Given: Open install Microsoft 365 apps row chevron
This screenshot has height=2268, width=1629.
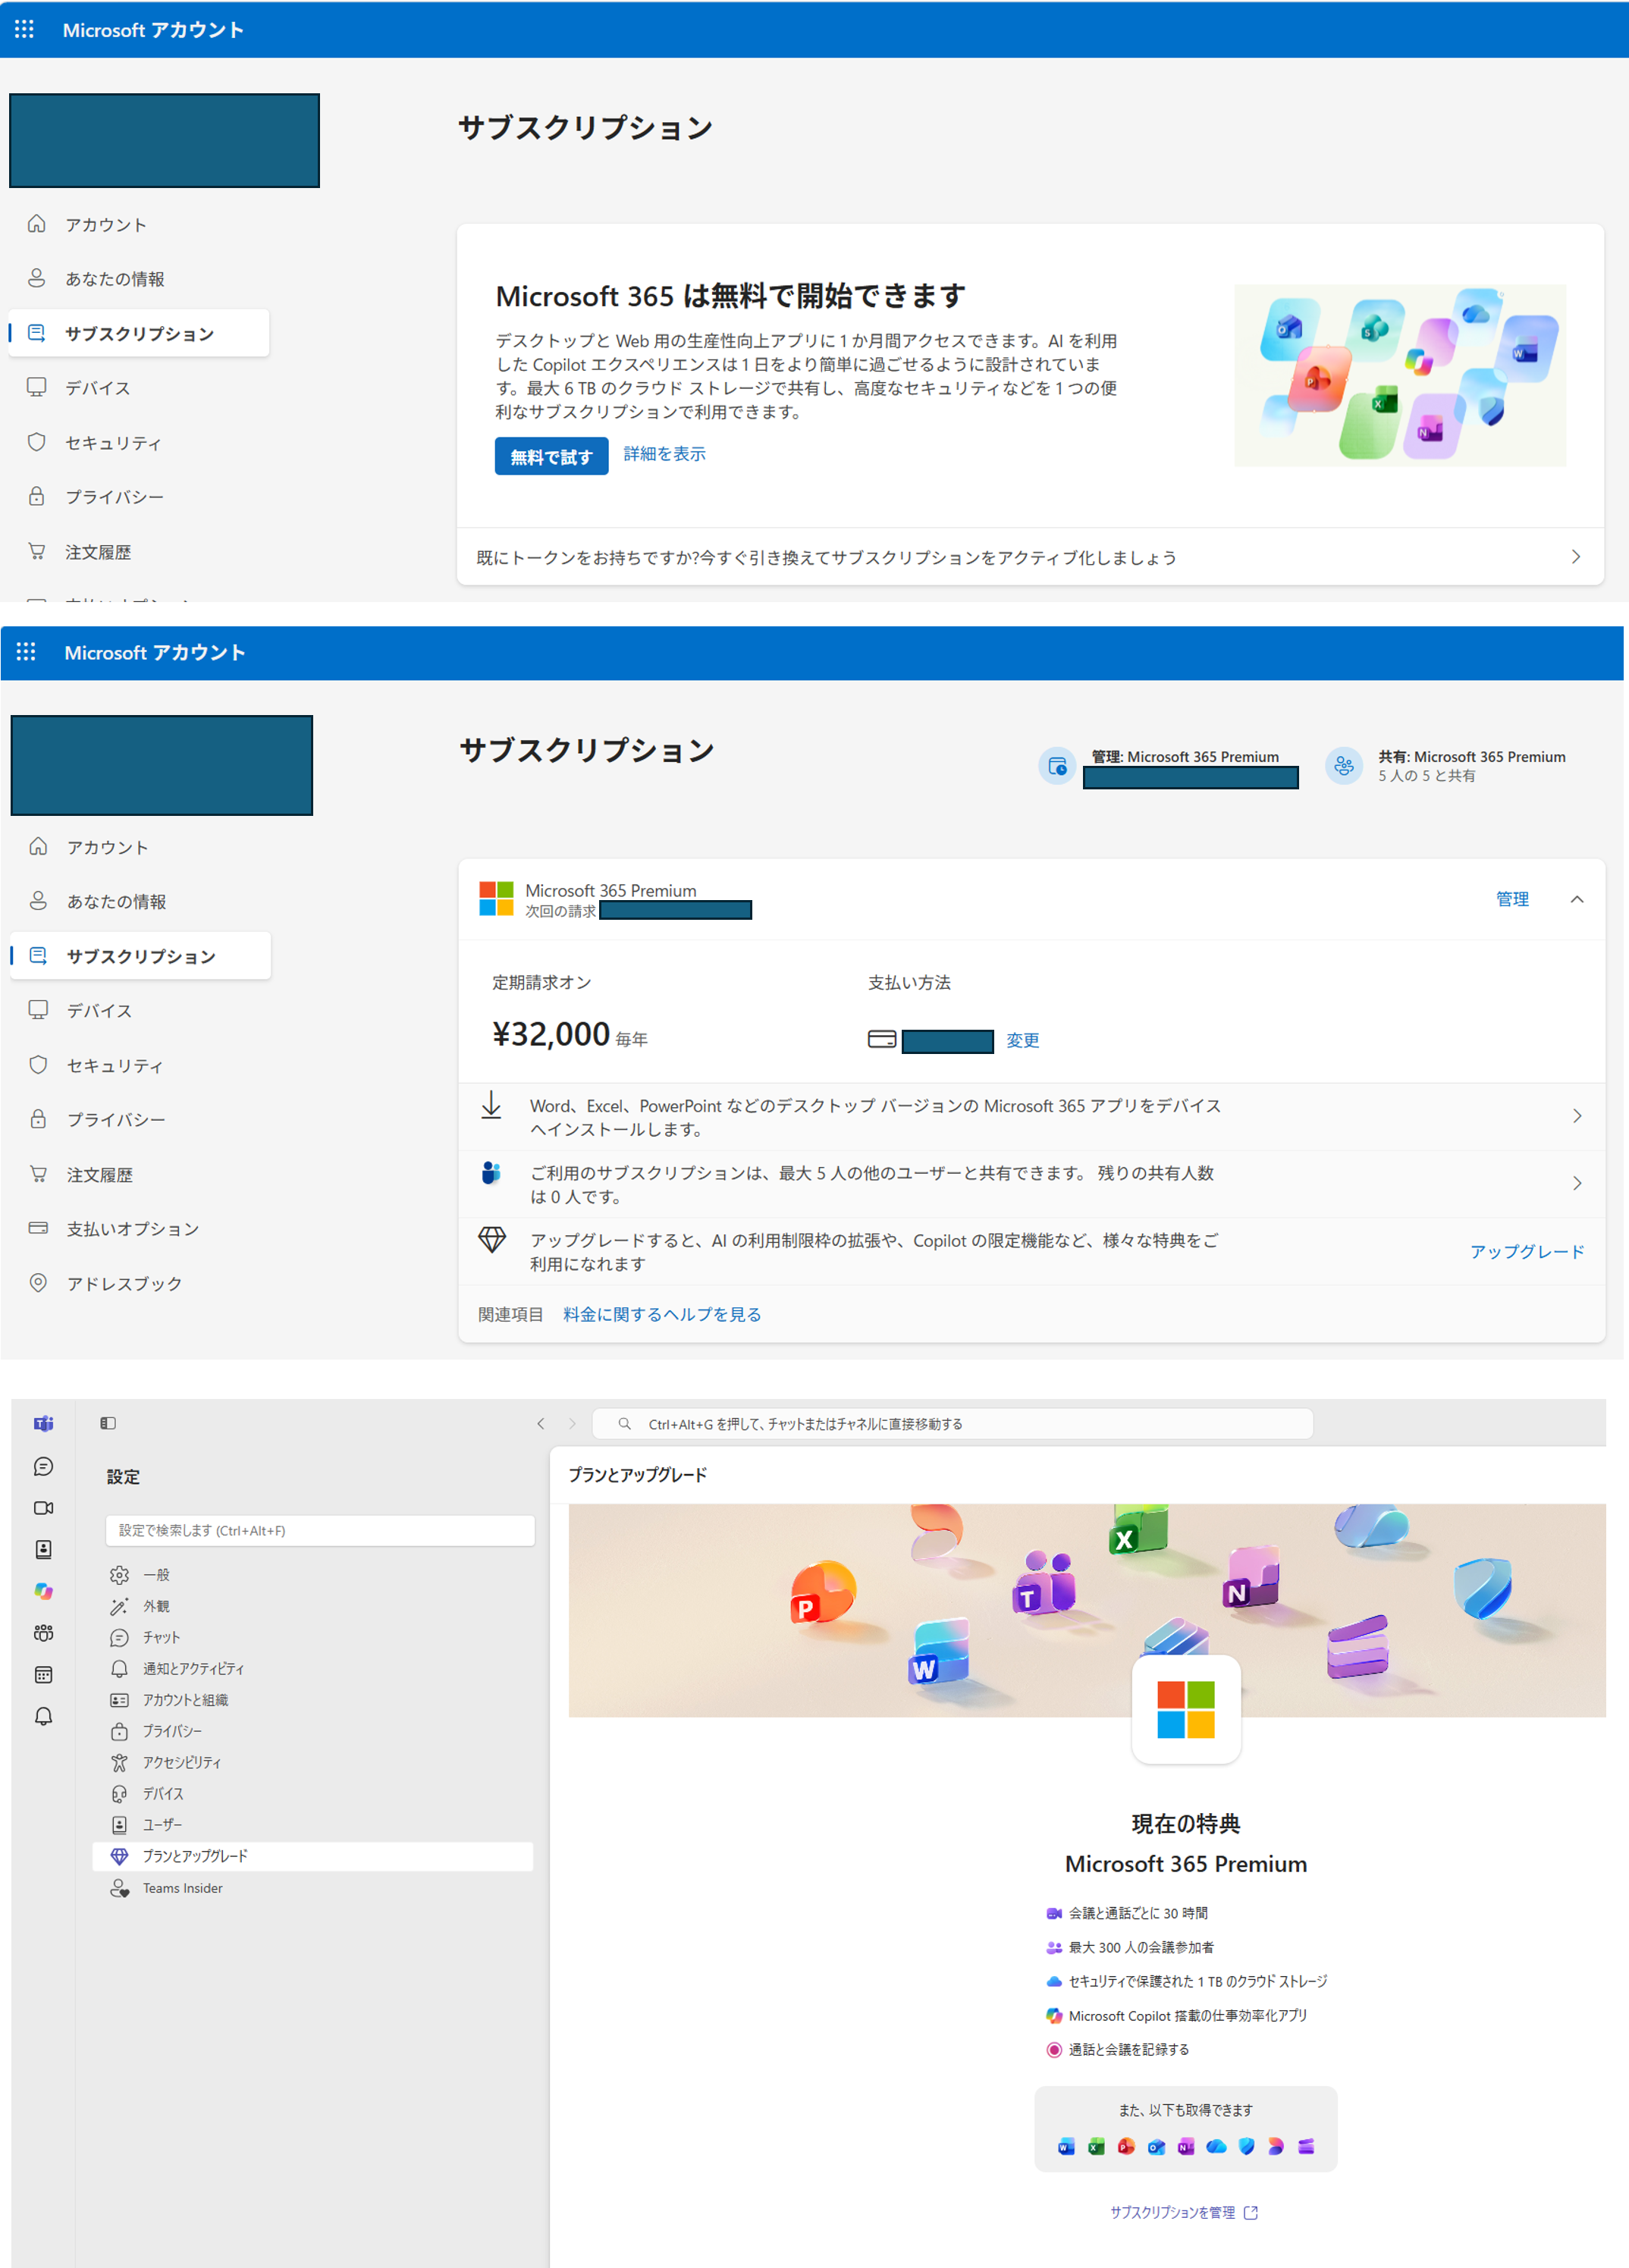Looking at the screenshot, I should [x=1577, y=1116].
